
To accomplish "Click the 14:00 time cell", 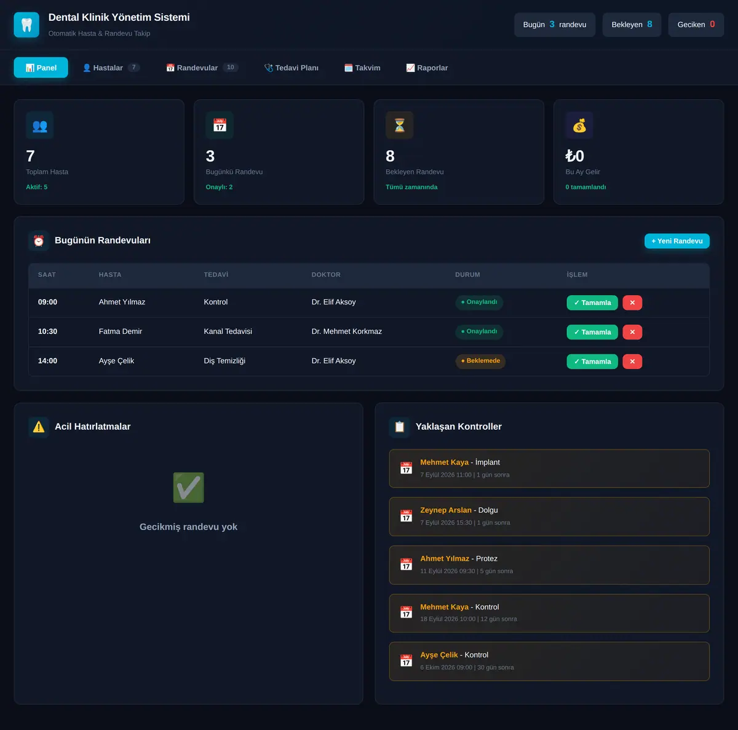I will click(x=47, y=361).
